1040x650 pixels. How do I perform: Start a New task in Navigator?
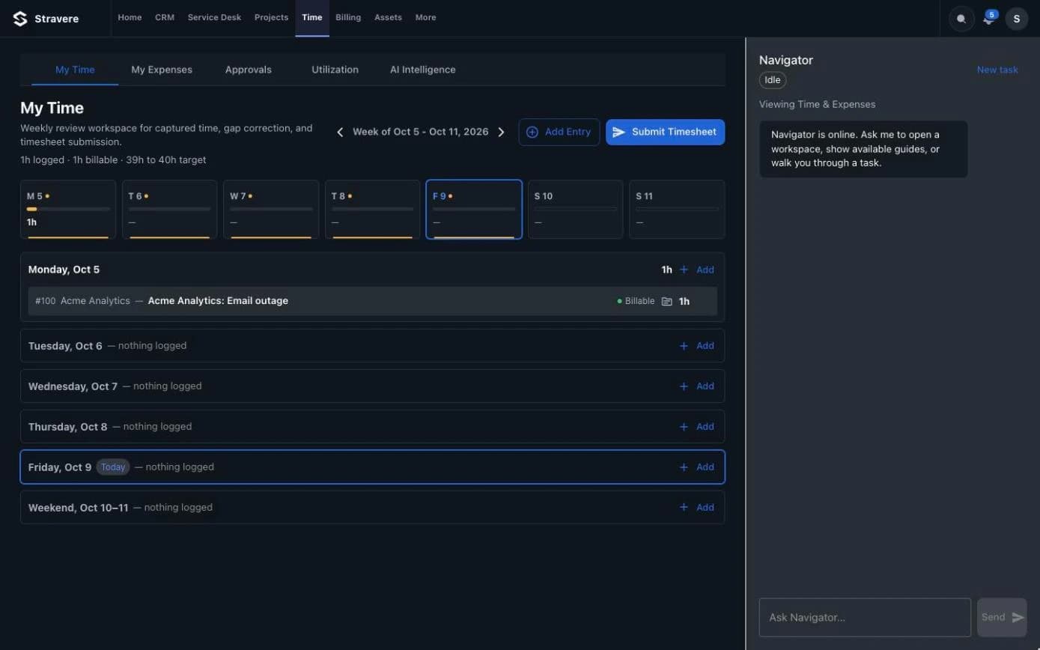[x=997, y=70]
